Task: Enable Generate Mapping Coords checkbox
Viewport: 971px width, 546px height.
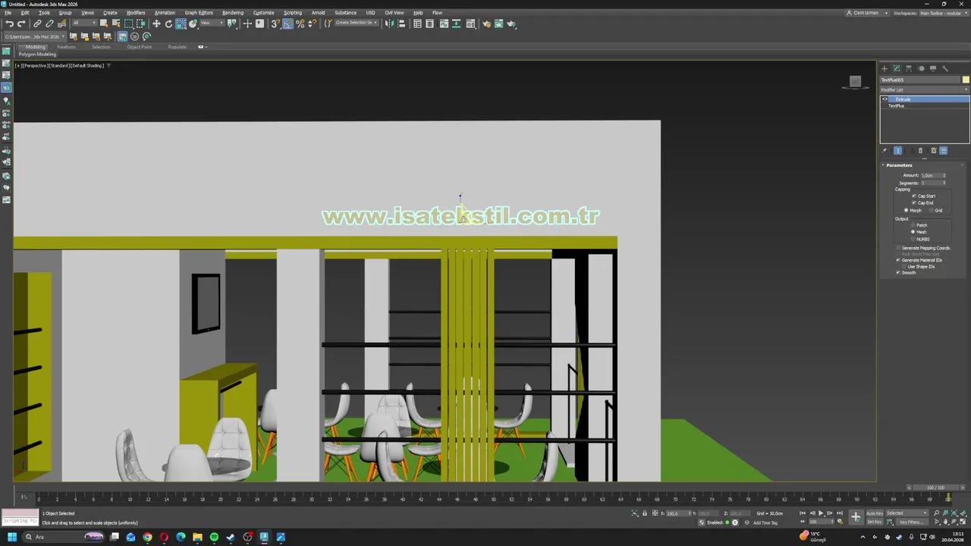Action: (x=898, y=248)
